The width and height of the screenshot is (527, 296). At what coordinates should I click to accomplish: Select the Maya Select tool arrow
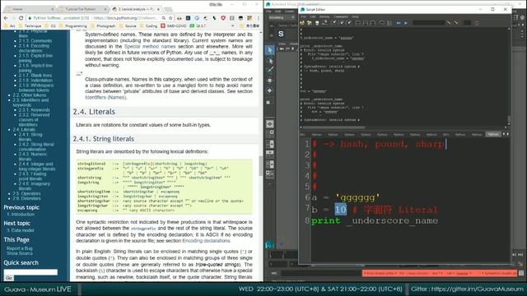[270, 50]
